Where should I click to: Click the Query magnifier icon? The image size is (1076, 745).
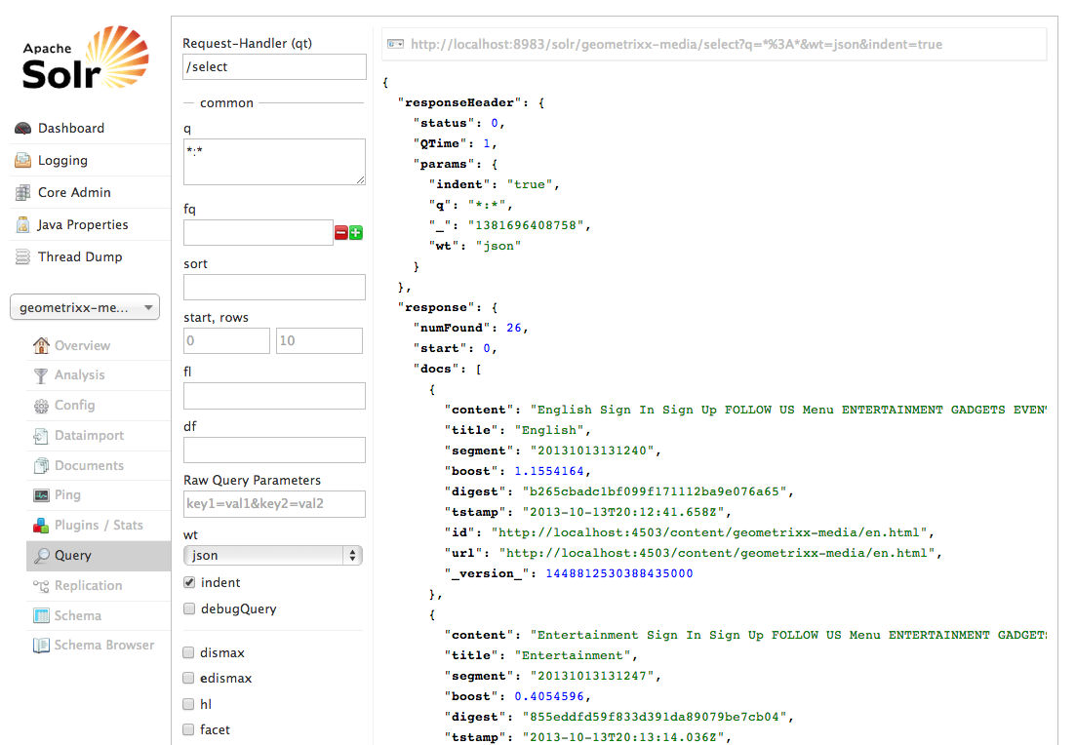coord(42,556)
